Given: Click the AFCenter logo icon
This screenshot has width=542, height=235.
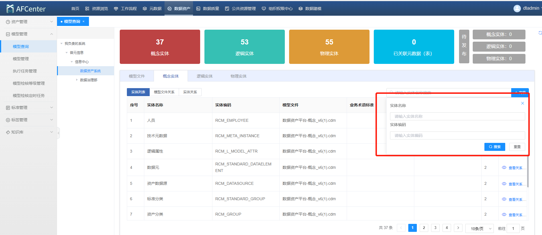Looking at the screenshot, I should click(10, 9).
